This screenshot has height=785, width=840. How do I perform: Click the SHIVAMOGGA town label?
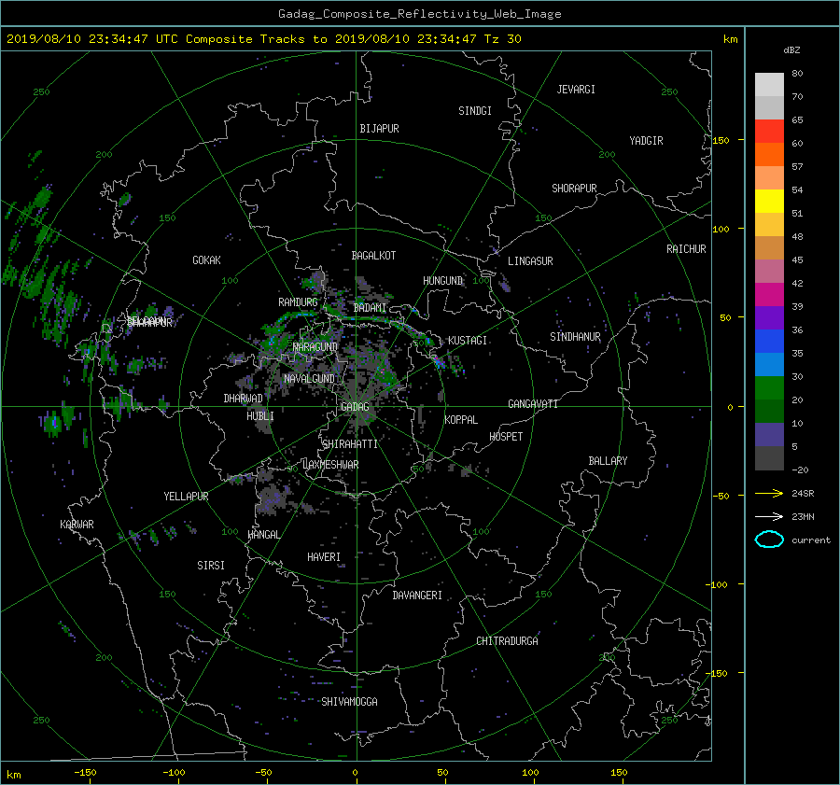349,702
